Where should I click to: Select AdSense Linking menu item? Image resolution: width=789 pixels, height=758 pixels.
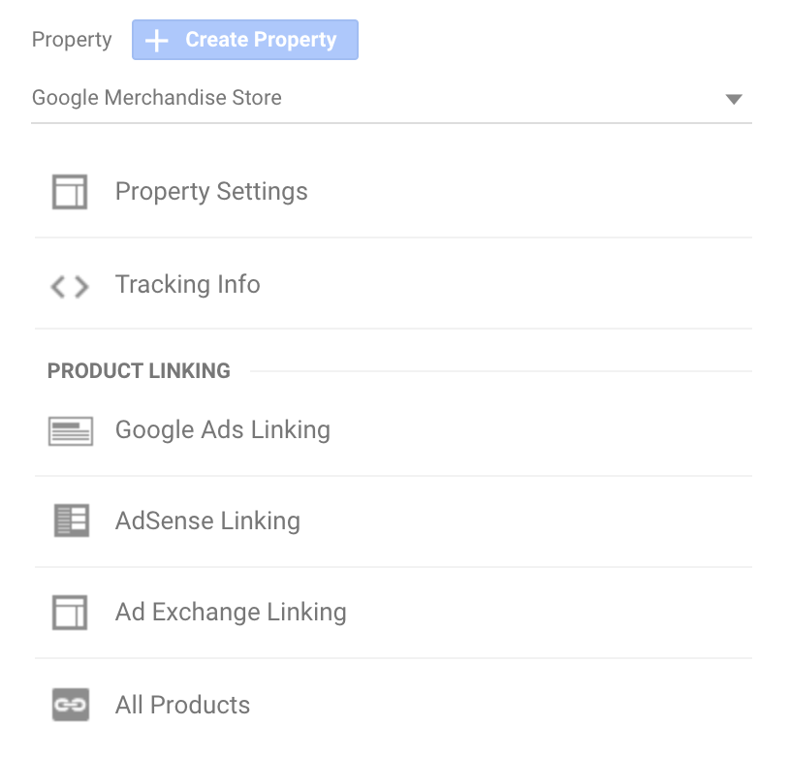(x=207, y=521)
